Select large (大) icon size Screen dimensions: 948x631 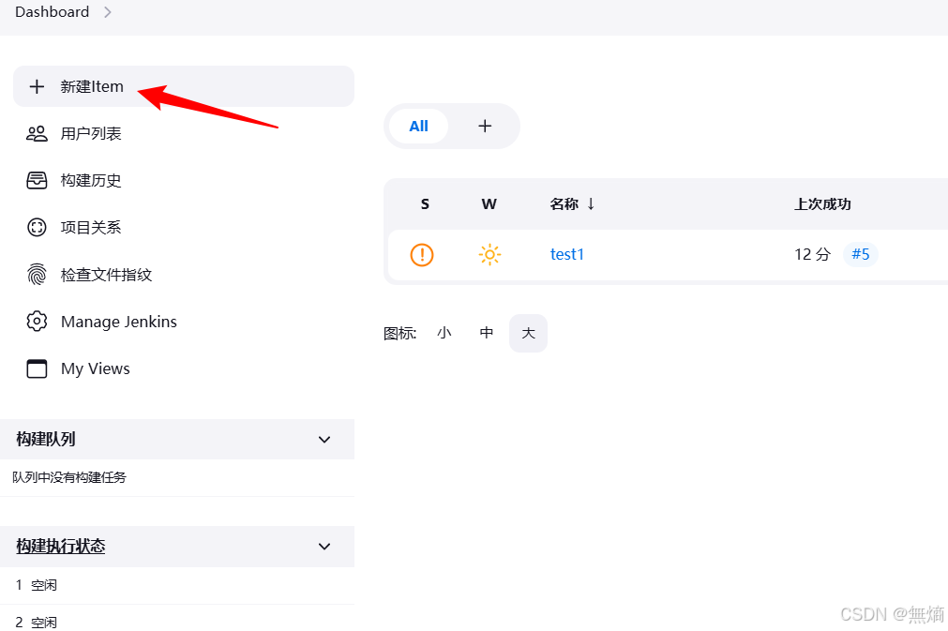pyautogui.click(x=528, y=333)
